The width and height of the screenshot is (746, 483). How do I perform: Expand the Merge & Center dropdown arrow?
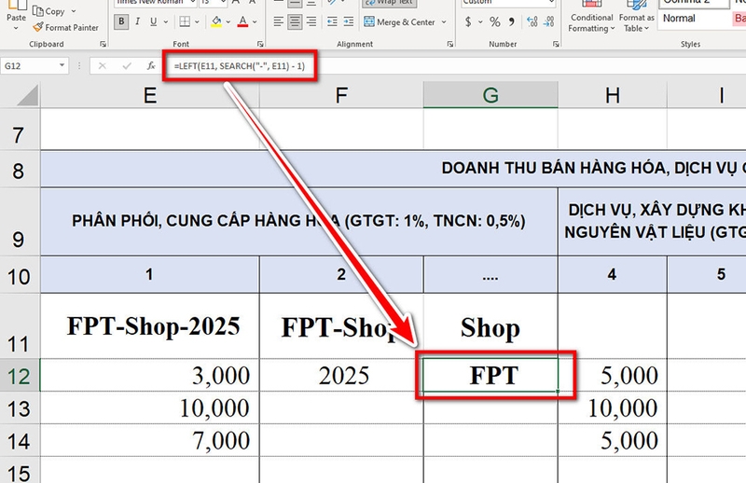(x=444, y=21)
